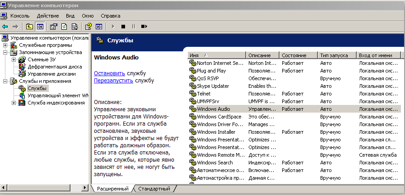Open Help via the question-mark toolbar icon
The image size is (405, 195).
[88, 26]
